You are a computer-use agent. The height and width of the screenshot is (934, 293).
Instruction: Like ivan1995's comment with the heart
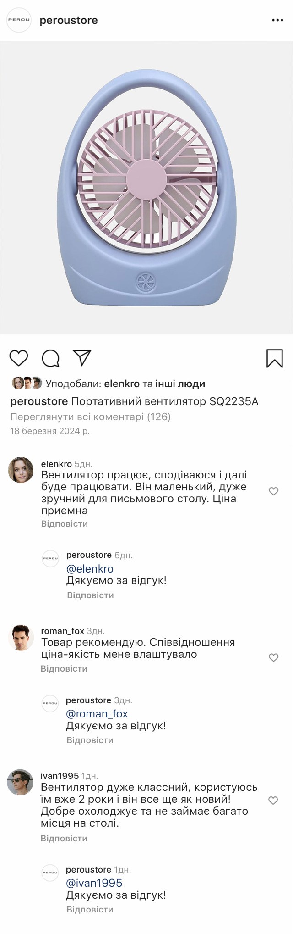coord(273,801)
